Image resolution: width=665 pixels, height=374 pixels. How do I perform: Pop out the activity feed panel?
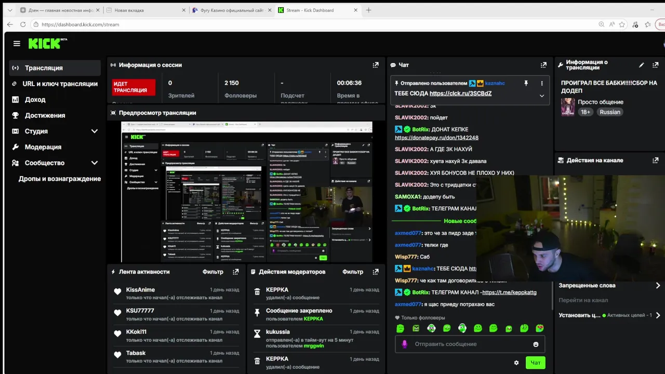click(236, 272)
